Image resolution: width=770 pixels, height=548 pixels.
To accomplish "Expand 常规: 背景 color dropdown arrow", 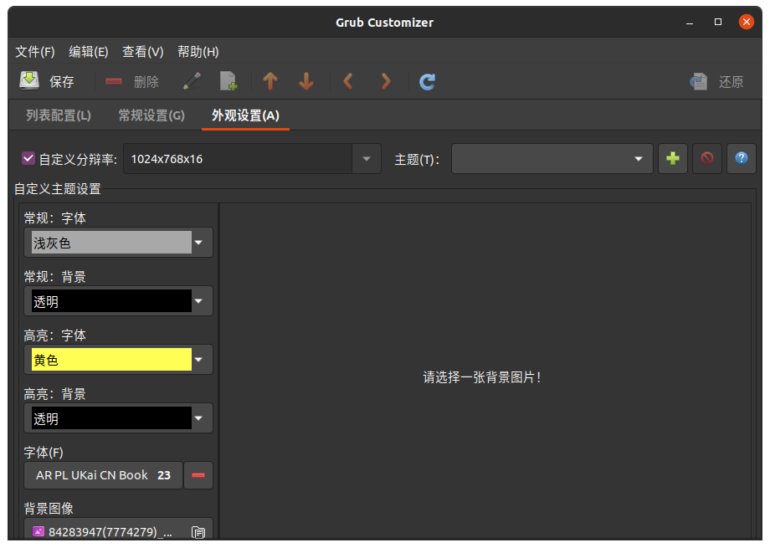I will (198, 300).
